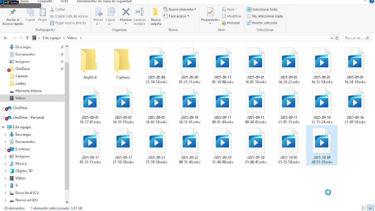The height and width of the screenshot is (211, 375).
Task: Select Memoria interna in sidebar
Action: [28, 91]
